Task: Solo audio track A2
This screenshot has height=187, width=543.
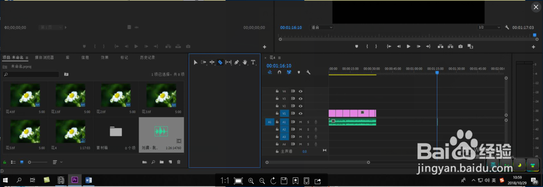Action: coord(308,129)
